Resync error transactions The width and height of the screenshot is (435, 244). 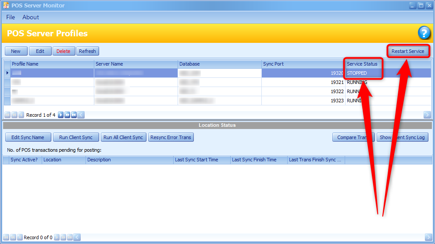tap(171, 137)
